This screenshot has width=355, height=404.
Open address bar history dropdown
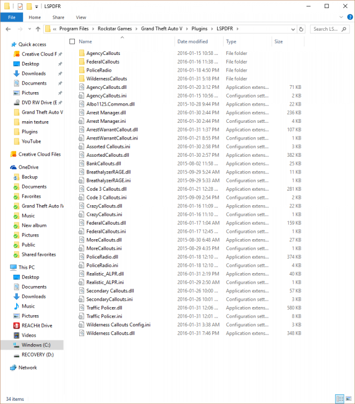(x=293, y=29)
